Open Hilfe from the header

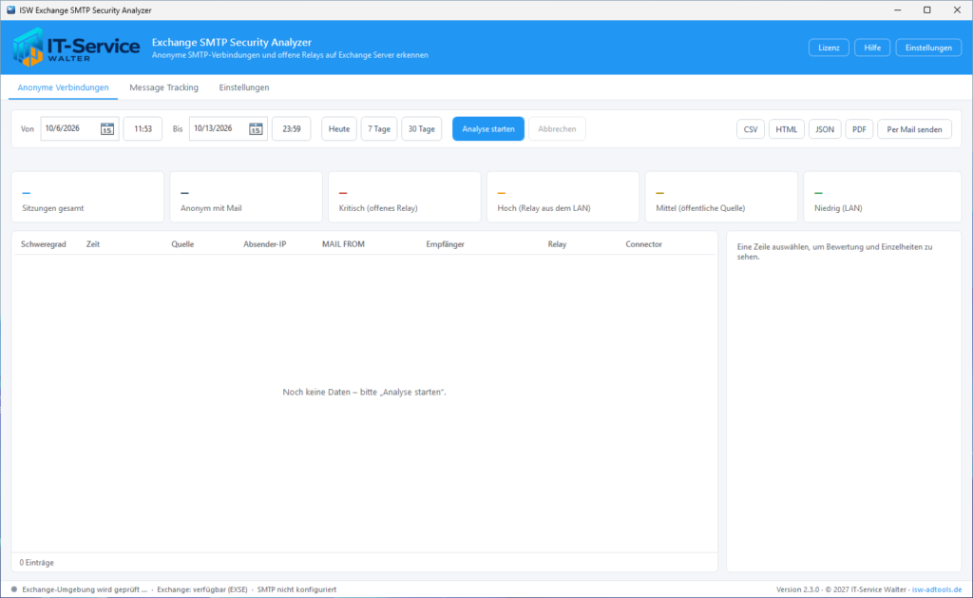872,48
